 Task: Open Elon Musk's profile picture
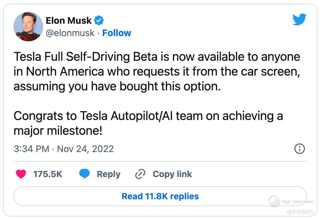point(28,27)
